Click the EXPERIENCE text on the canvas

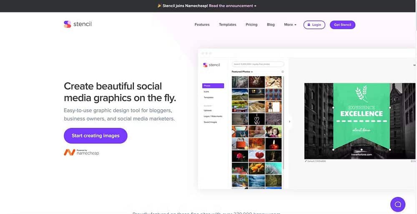(x=362, y=107)
